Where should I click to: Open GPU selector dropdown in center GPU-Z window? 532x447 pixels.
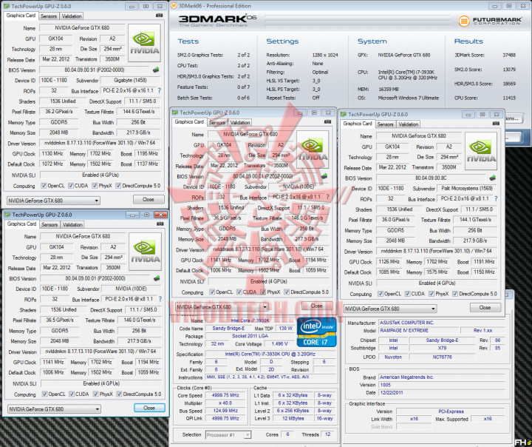(x=222, y=307)
